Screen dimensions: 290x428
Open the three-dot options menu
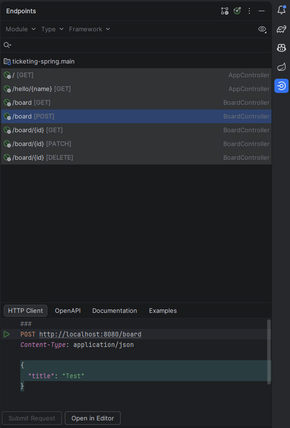249,10
